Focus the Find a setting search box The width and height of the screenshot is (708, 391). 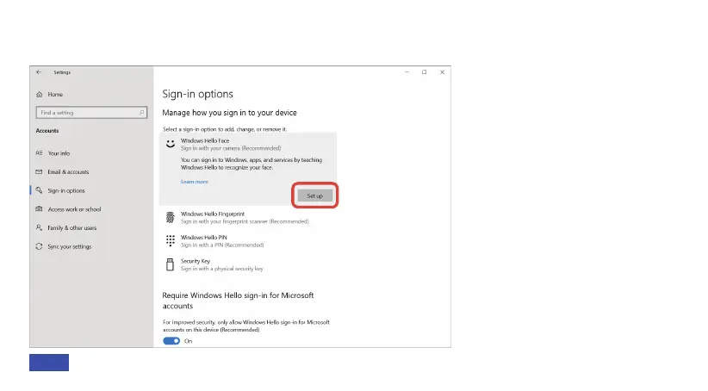coord(91,113)
